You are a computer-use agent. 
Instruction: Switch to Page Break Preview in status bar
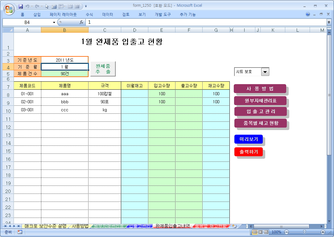click(266, 232)
